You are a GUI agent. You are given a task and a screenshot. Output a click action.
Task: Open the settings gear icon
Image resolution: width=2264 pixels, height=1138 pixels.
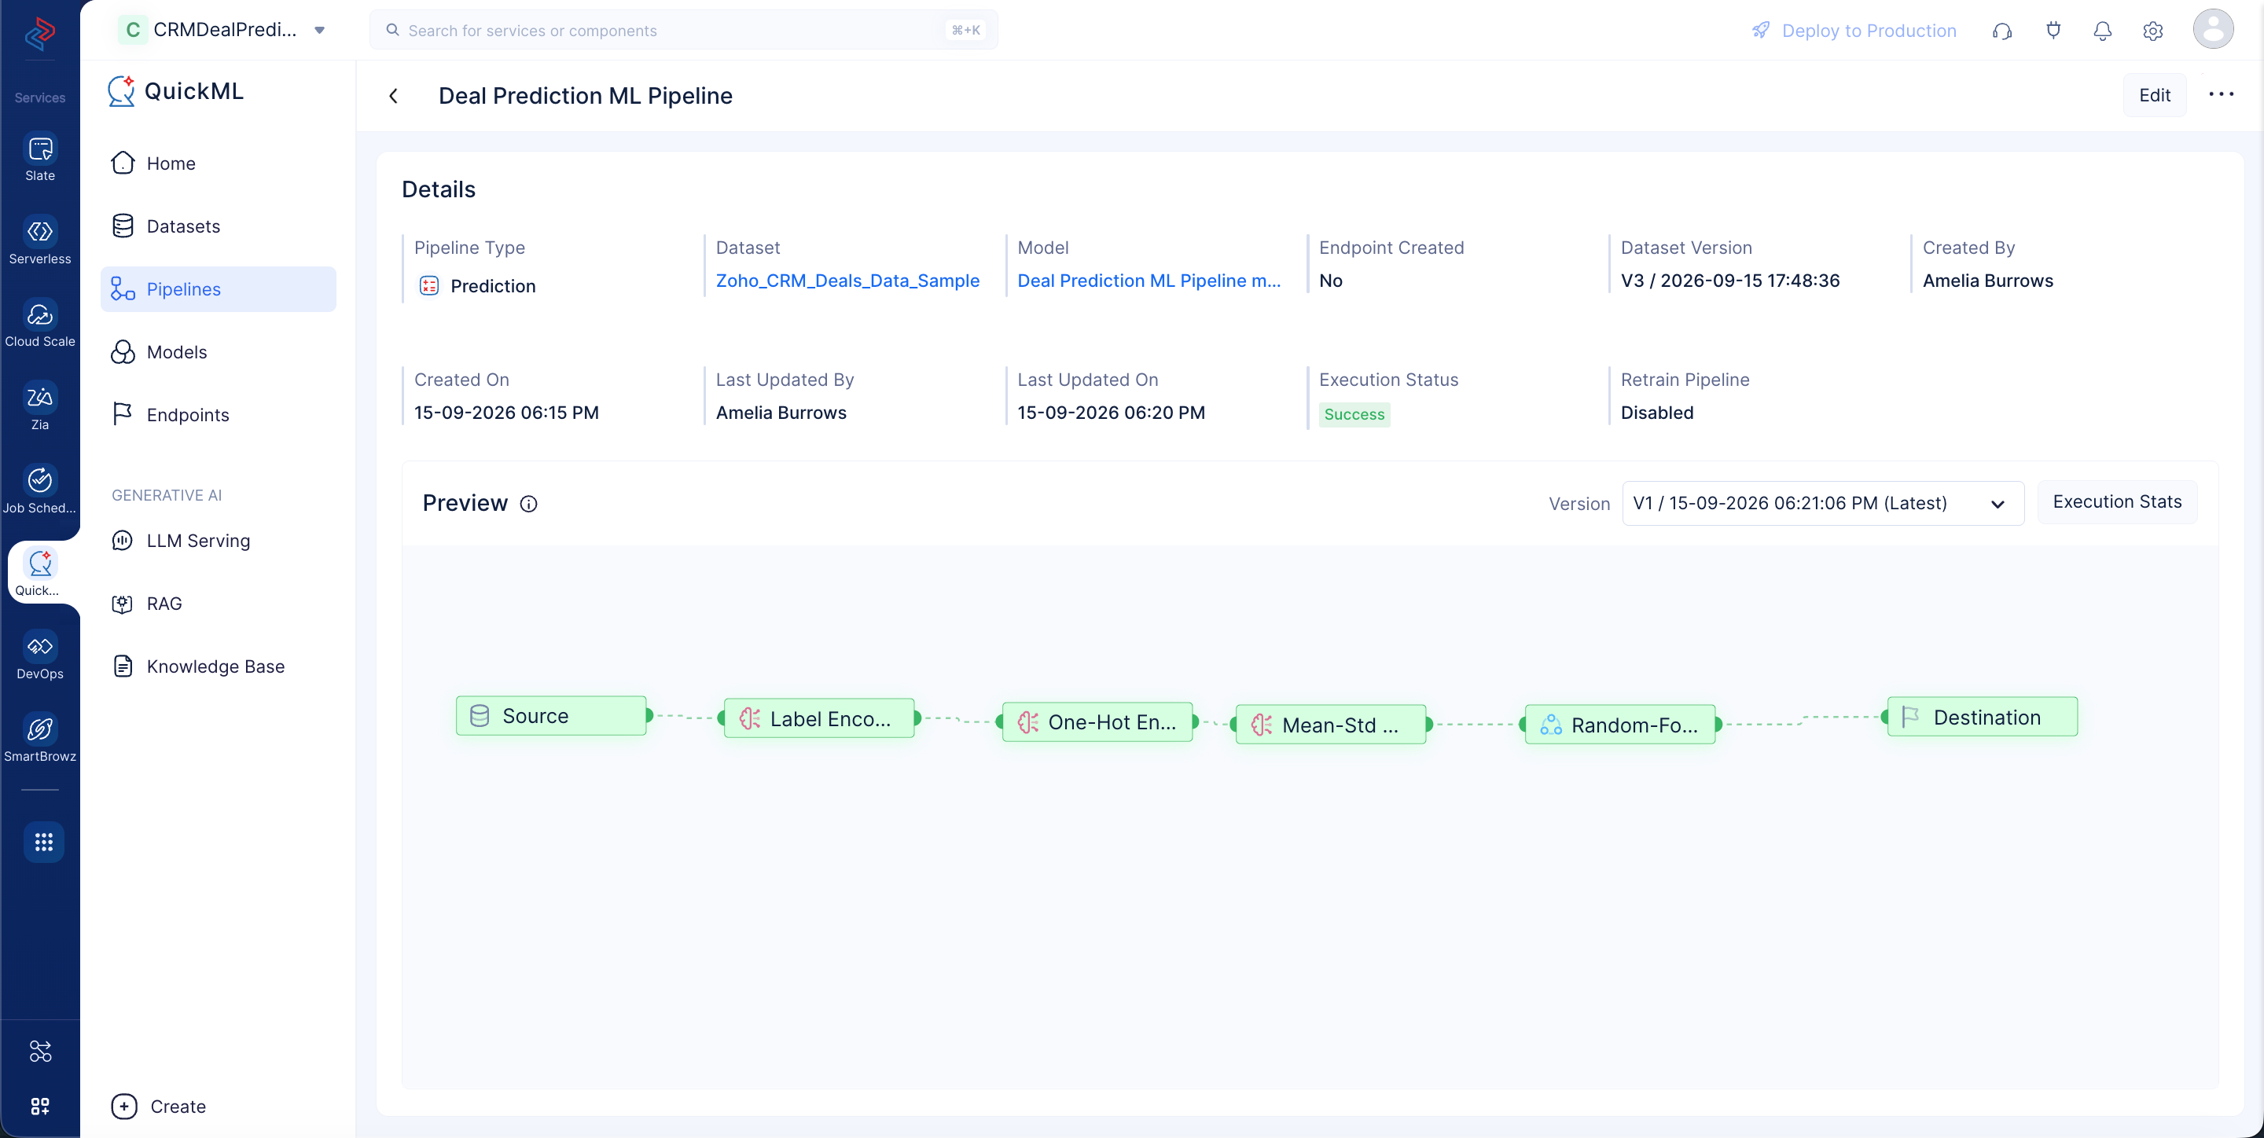(2152, 31)
